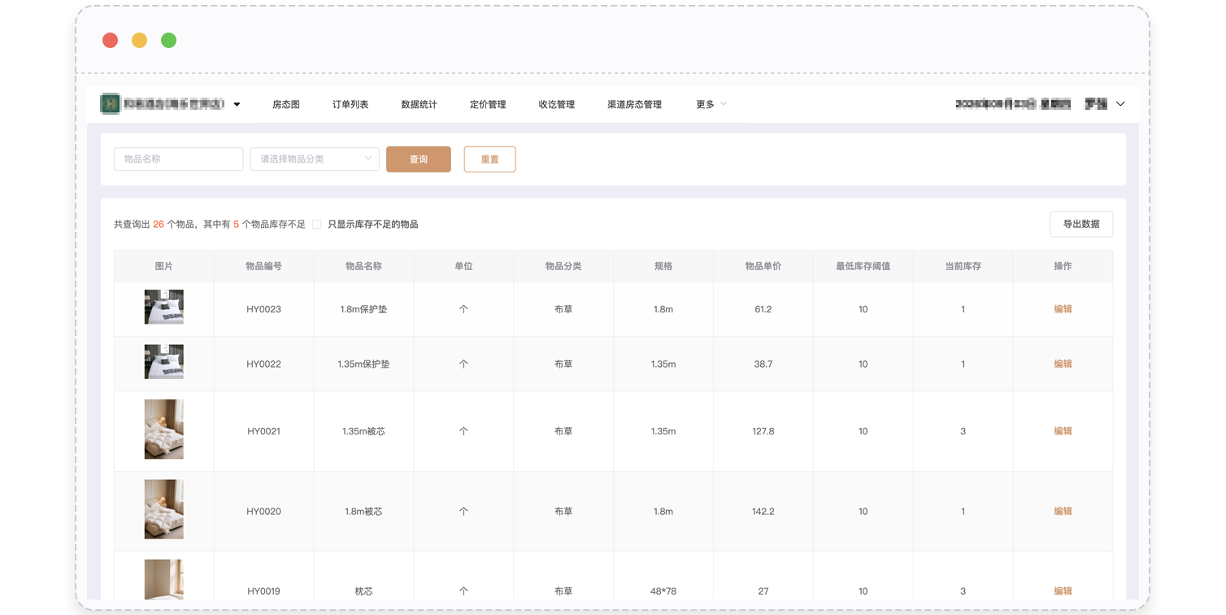This screenshot has height=615, width=1226.
Task: Click item code HY0020
Action: pyautogui.click(x=263, y=512)
